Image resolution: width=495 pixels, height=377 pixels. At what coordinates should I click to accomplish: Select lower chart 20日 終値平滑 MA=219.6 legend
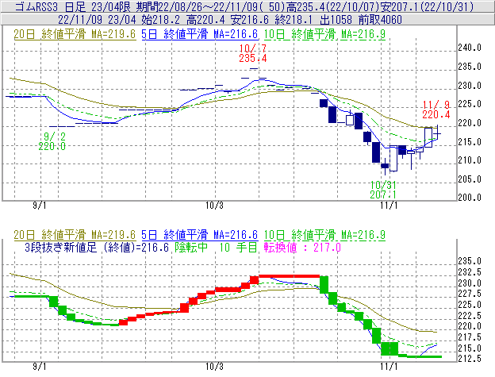(x=75, y=235)
